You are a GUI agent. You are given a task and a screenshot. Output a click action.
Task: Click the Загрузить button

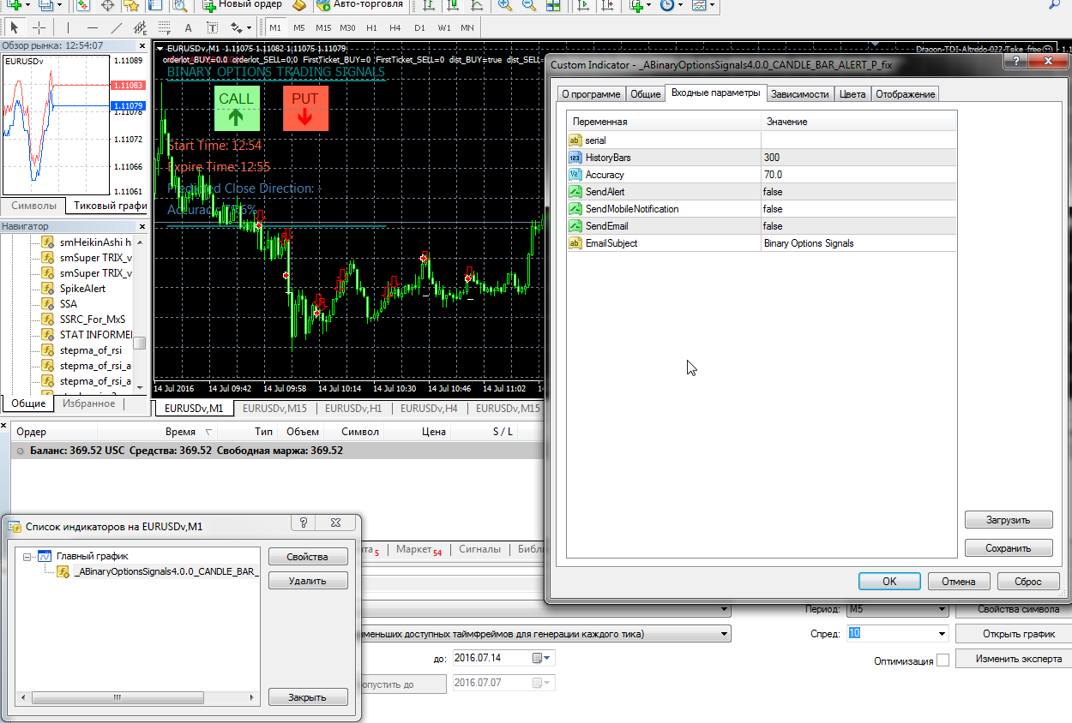[1008, 520]
